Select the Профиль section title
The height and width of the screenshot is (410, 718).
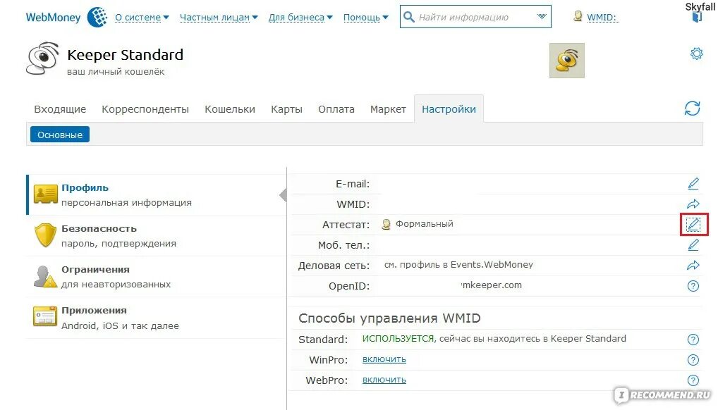point(85,187)
